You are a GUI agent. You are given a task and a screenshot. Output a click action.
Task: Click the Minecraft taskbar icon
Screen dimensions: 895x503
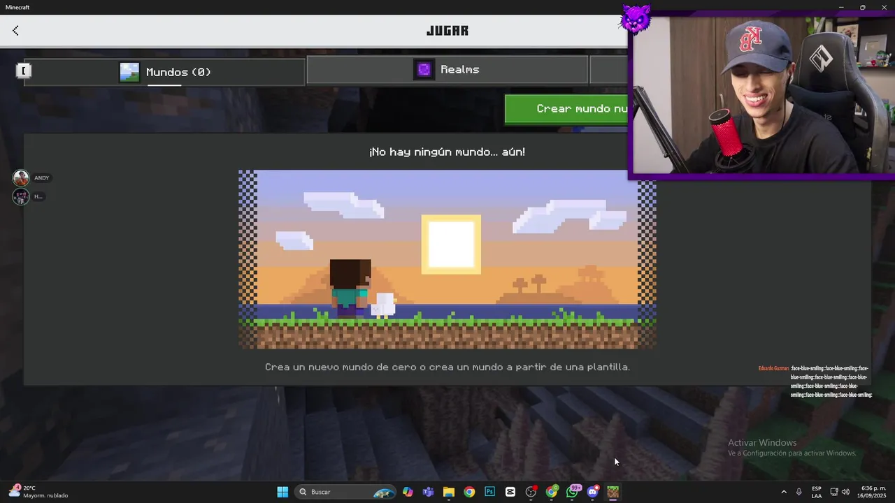pos(613,492)
